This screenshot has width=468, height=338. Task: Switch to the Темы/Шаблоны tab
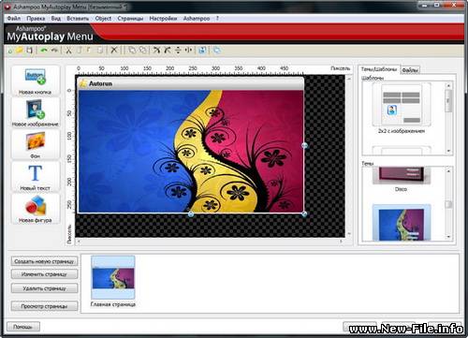pyautogui.click(x=379, y=69)
